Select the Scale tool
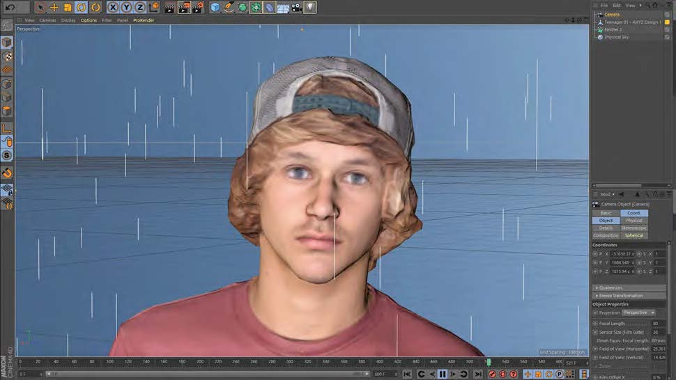The image size is (676, 380). pos(68,8)
